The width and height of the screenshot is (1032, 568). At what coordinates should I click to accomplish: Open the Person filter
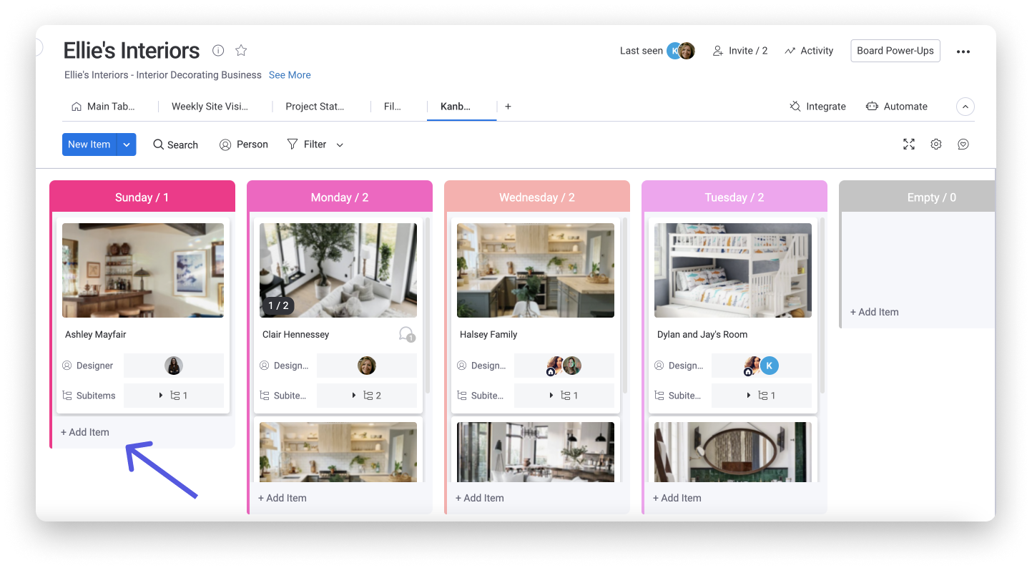tap(244, 145)
